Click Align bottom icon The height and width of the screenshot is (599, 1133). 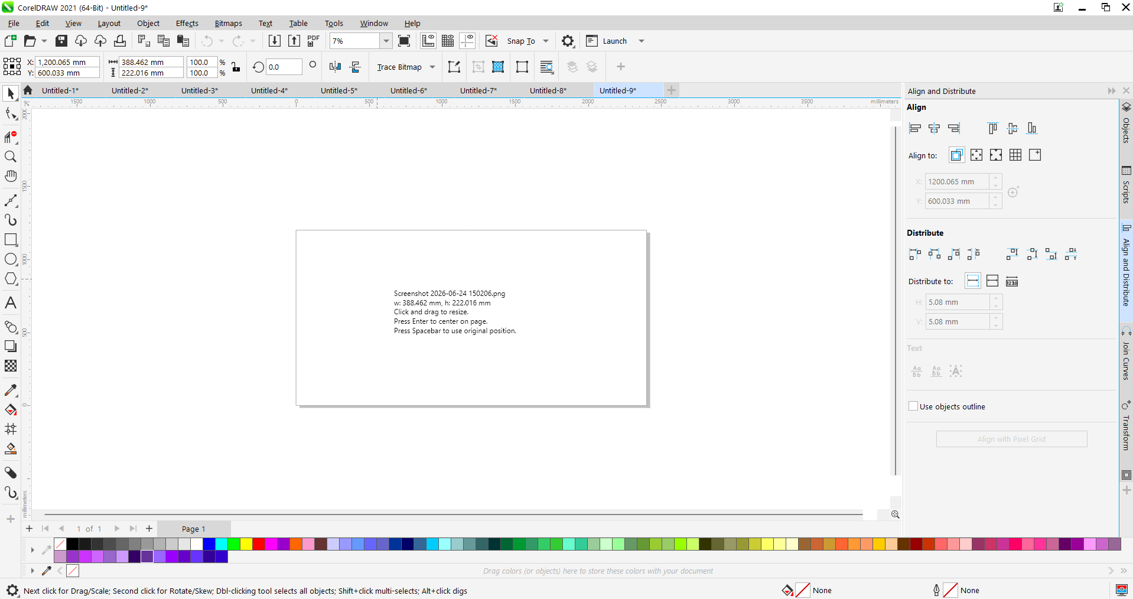click(x=1032, y=128)
